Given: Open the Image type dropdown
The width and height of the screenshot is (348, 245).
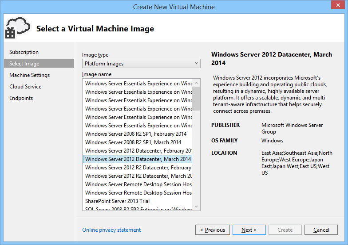Looking at the screenshot, I should coord(141,64).
